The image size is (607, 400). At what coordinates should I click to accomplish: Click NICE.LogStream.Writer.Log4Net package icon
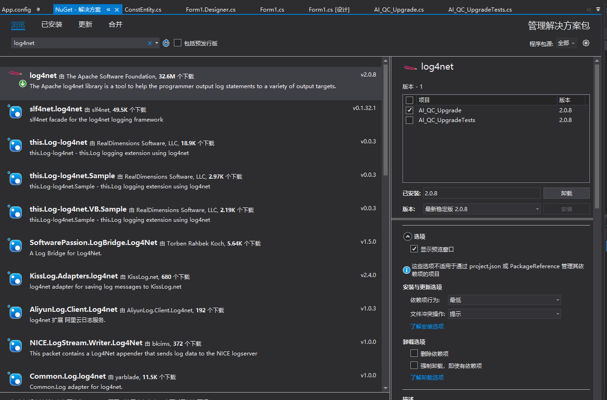pos(16,346)
